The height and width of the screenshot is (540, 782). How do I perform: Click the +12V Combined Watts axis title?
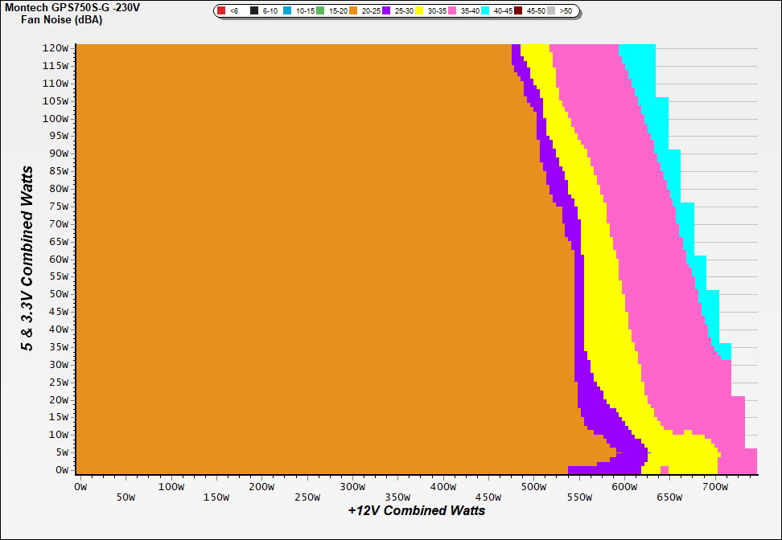[x=417, y=510]
